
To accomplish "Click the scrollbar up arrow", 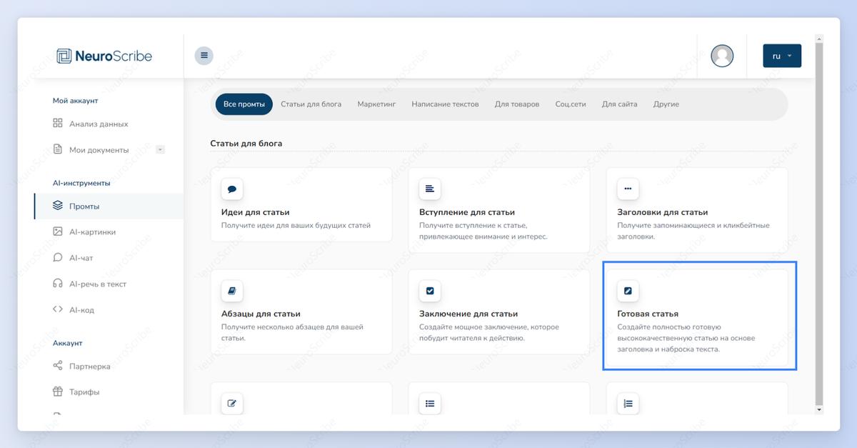I will pos(819,38).
